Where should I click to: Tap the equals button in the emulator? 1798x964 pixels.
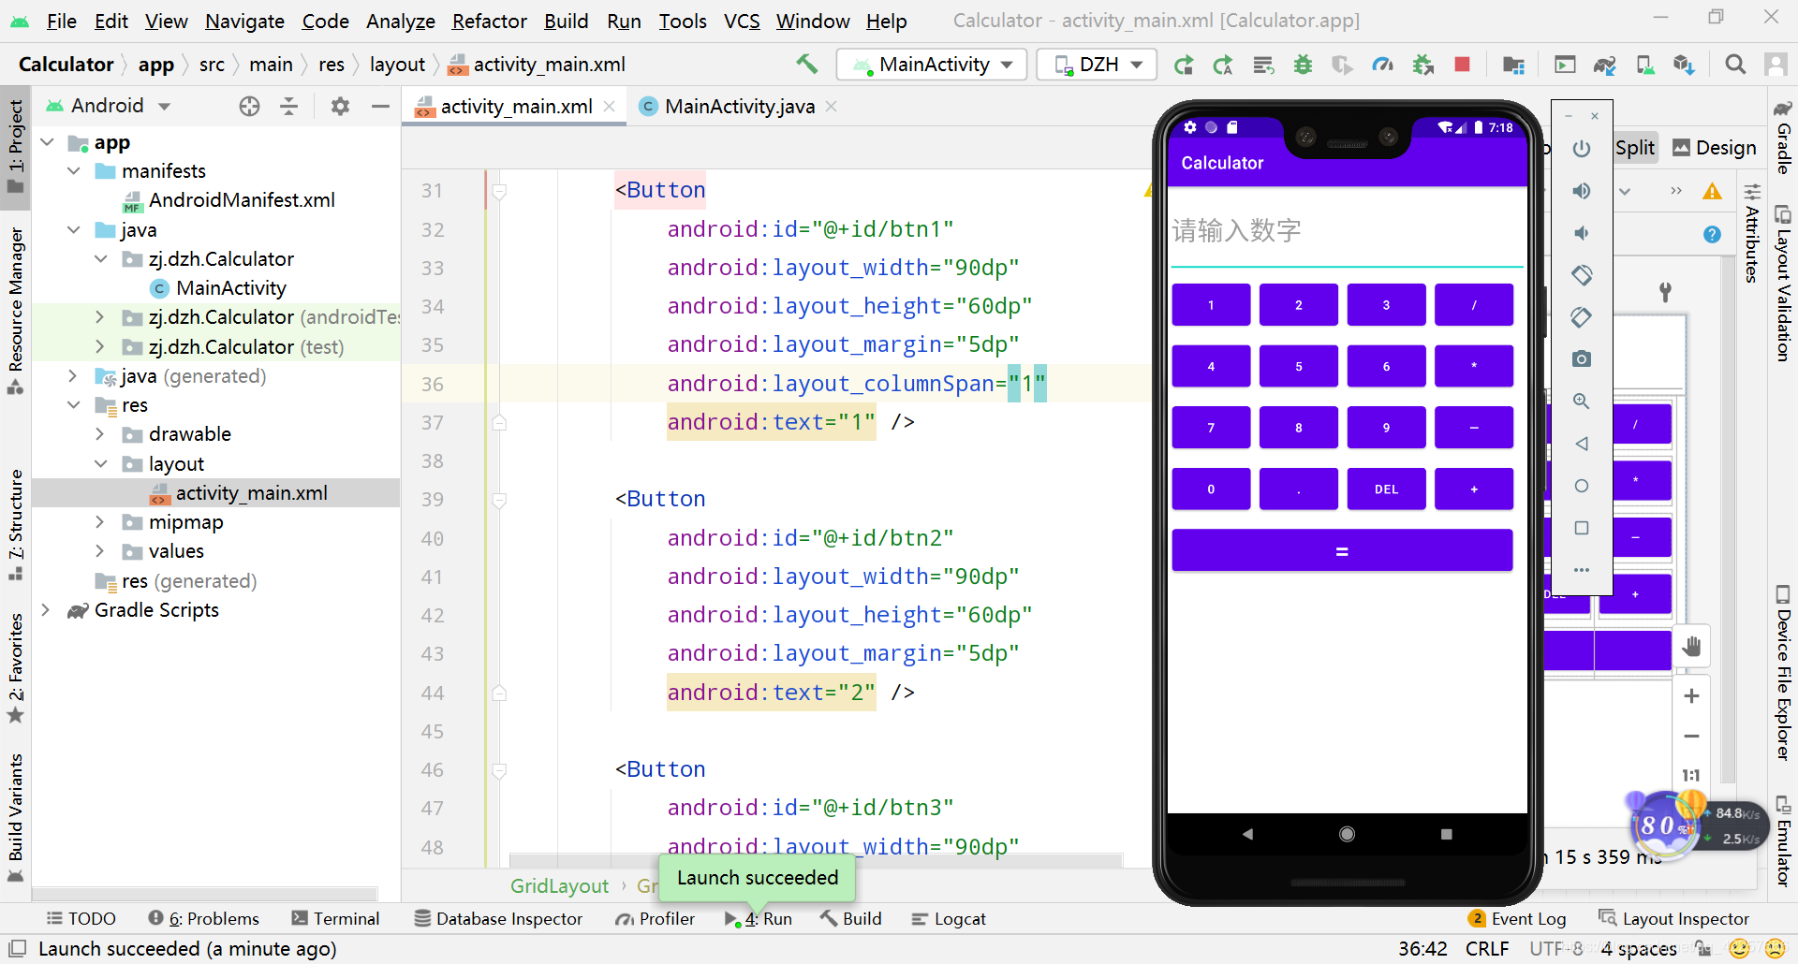(1342, 550)
